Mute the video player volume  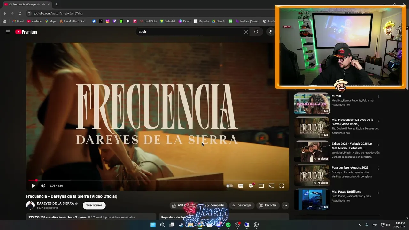[43, 186]
